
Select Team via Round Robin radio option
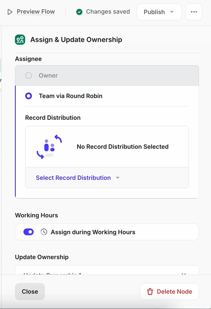point(29,96)
